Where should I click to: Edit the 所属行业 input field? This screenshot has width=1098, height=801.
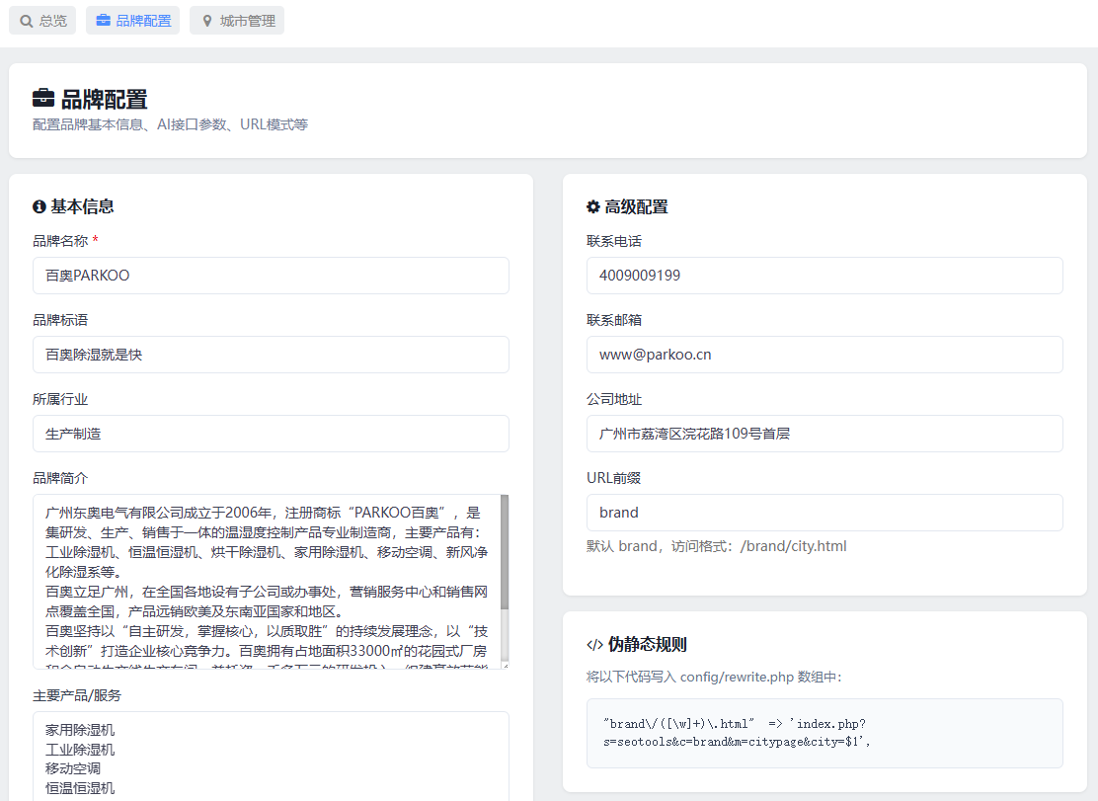(x=271, y=435)
